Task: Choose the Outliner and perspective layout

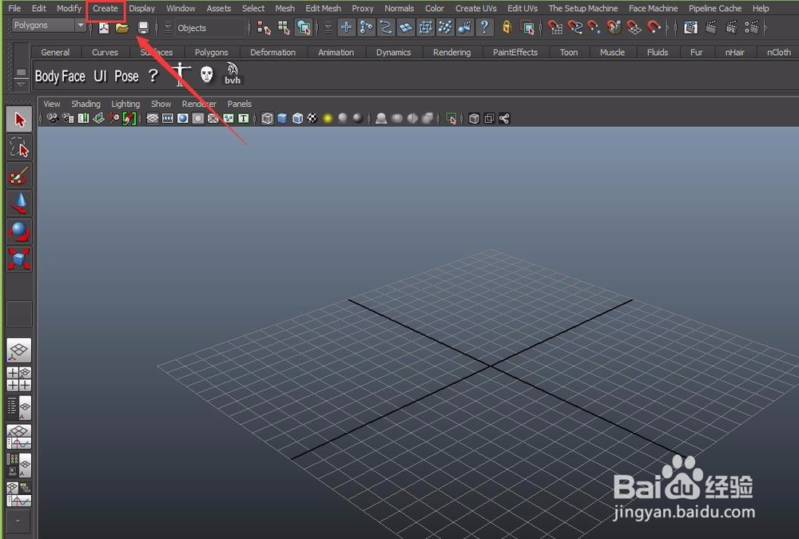Action: click(19, 408)
